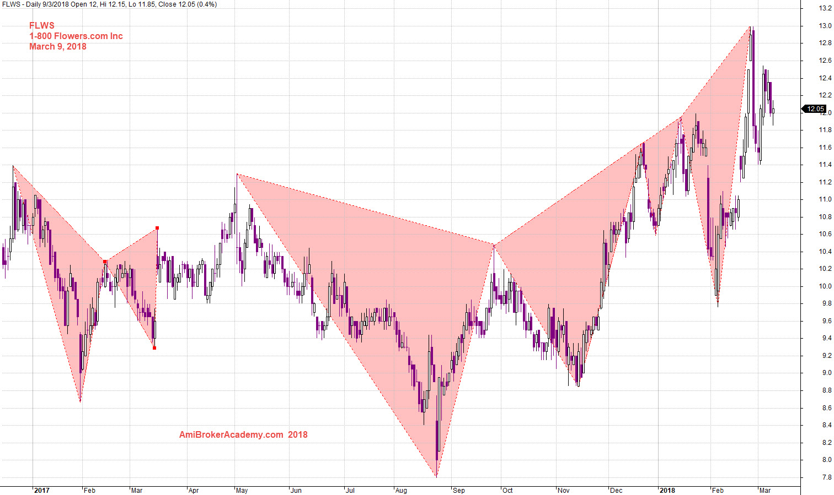Click the 'March 9, 2018' date label

(x=58, y=46)
